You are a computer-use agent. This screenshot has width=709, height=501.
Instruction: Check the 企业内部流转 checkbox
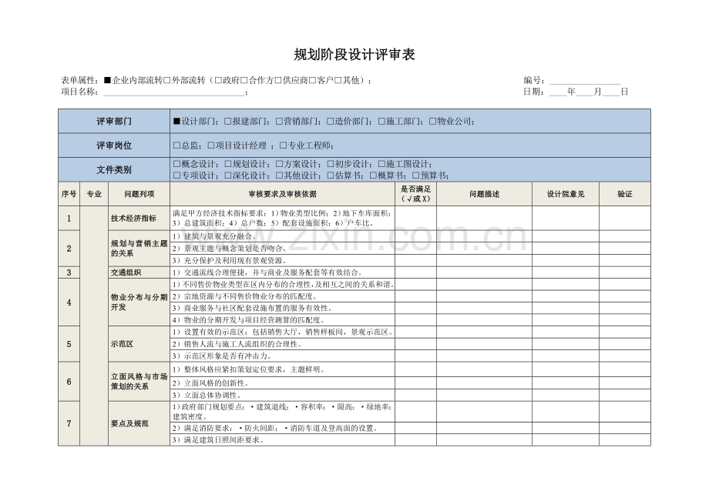[107, 81]
